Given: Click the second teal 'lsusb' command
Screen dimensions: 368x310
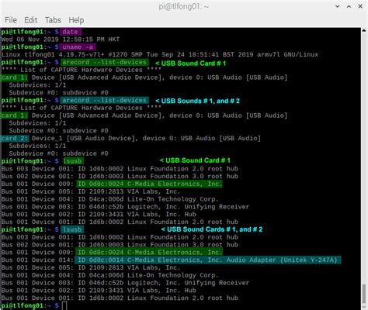Looking at the screenshot, I should [x=72, y=229].
